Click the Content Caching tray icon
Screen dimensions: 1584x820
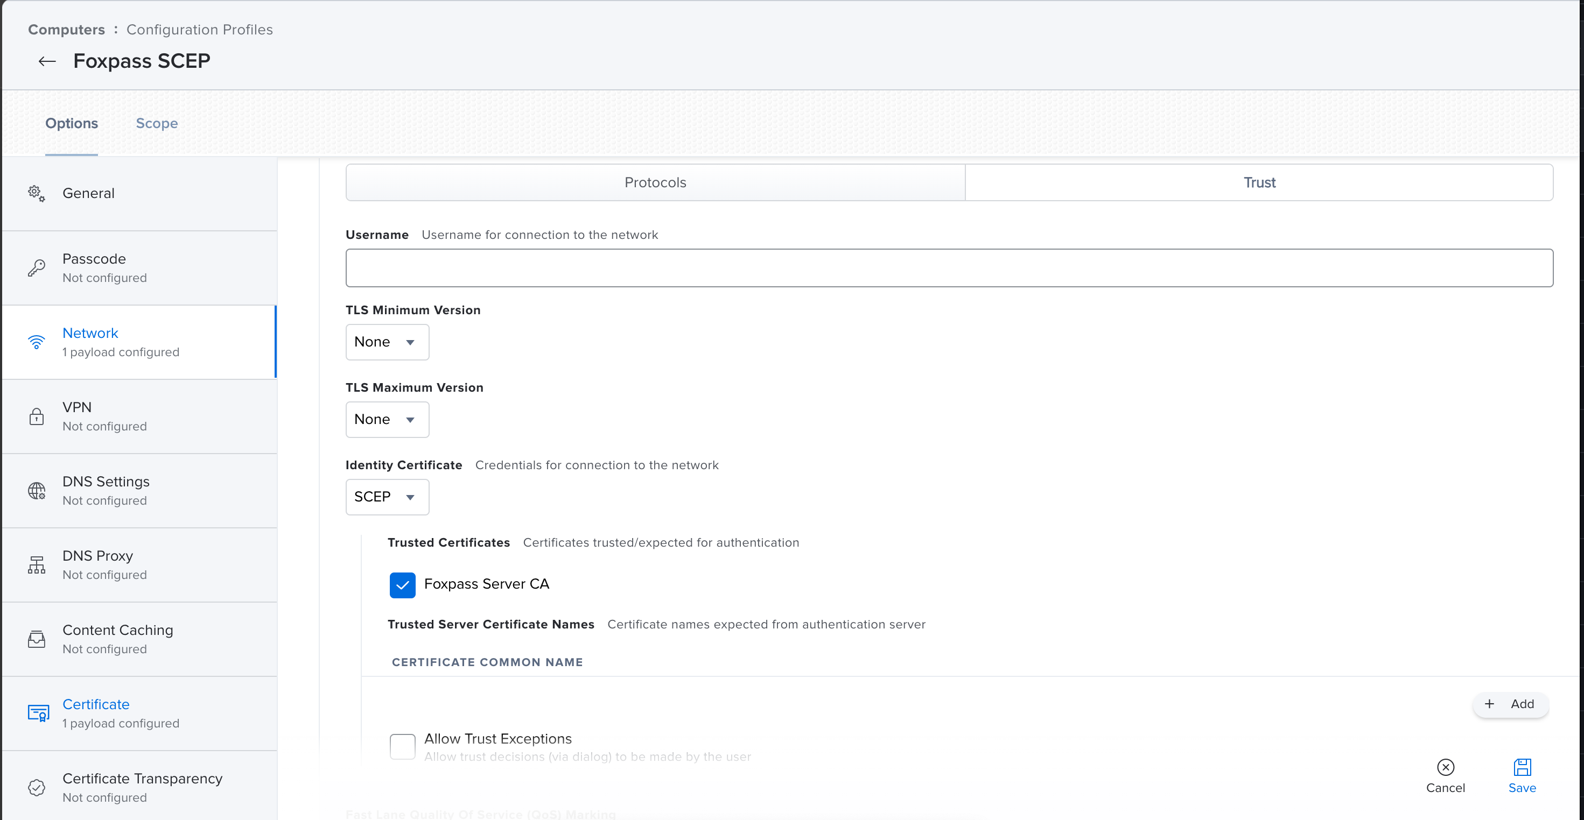click(x=36, y=639)
